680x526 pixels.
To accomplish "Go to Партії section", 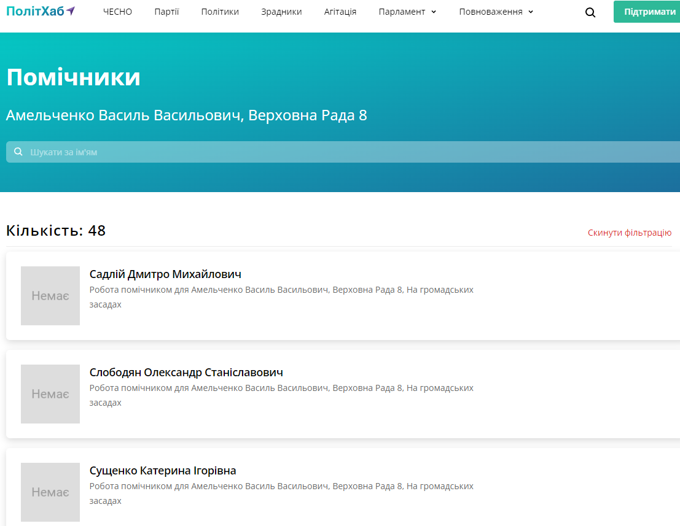I will pos(166,12).
